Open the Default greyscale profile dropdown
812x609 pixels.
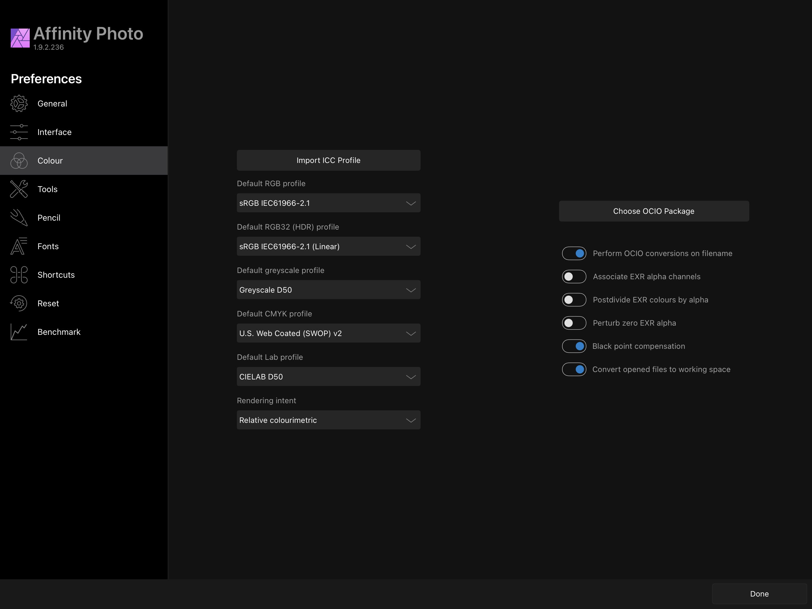click(x=328, y=290)
